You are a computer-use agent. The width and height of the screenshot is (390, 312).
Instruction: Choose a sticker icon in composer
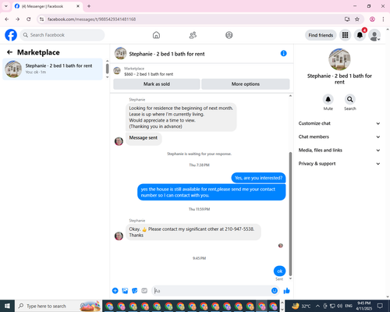coord(135,291)
